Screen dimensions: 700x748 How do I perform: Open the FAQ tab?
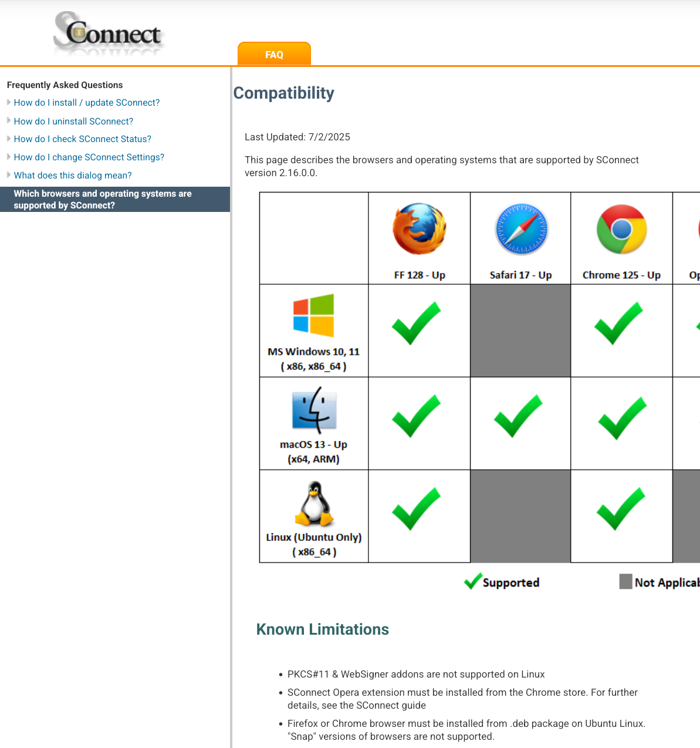pos(274,55)
